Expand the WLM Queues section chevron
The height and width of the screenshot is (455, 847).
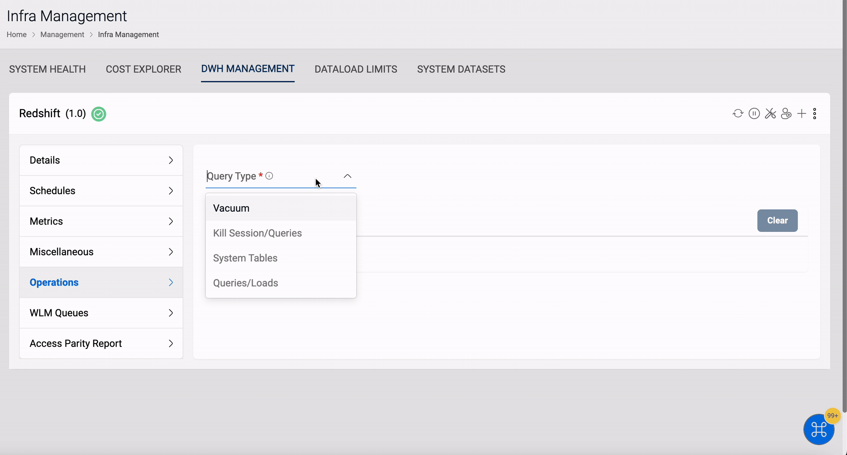(x=171, y=313)
